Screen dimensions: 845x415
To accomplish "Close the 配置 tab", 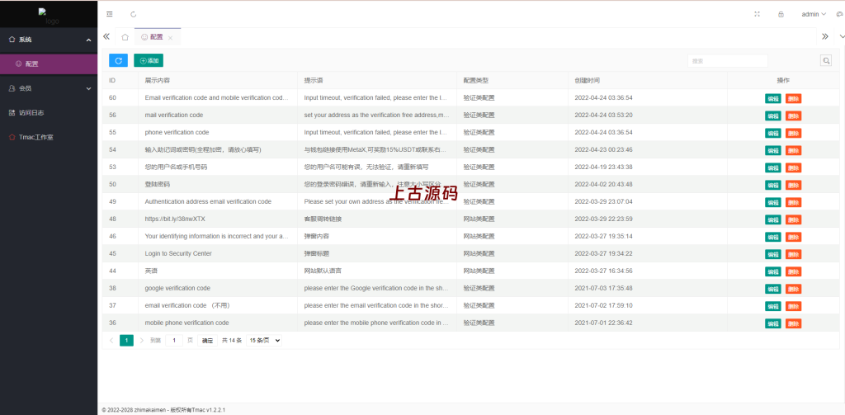I will click(170, 38).
